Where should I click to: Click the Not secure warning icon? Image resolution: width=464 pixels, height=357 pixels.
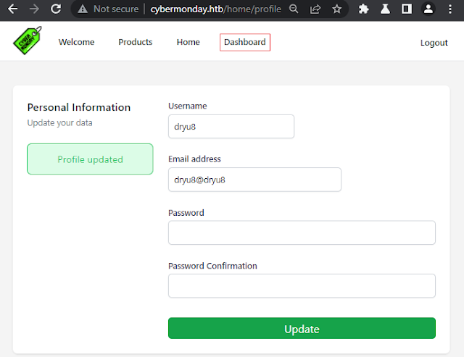coord(83,9)
